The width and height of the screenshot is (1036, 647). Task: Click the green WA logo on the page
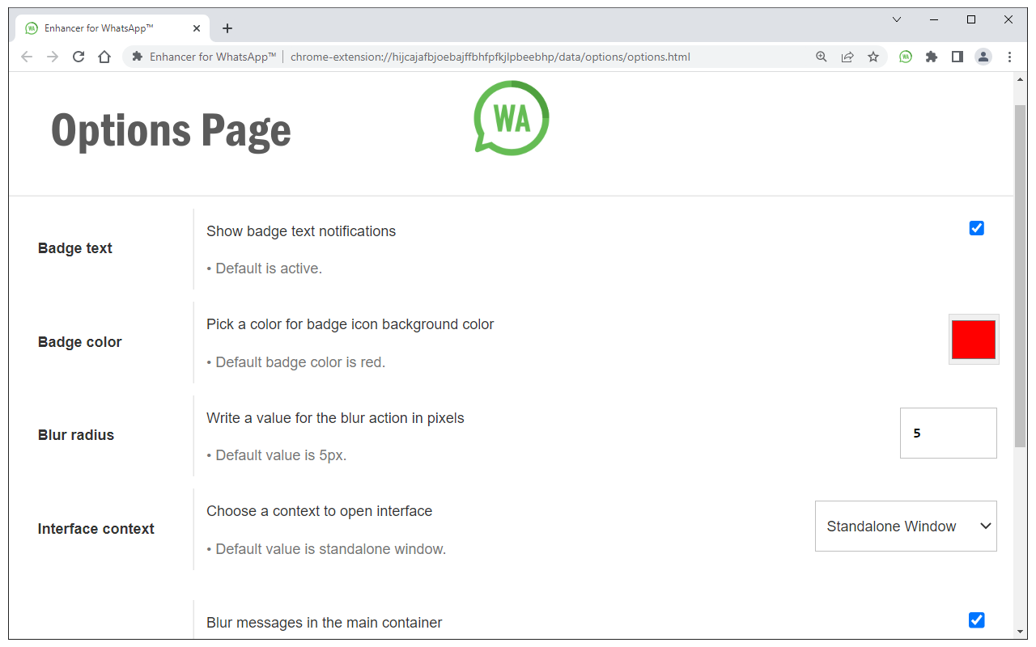click(x=512, y=118)
